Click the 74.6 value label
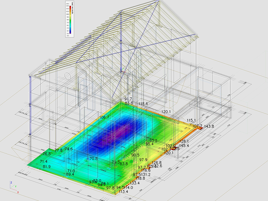268x201 pixels. [69, 149]
